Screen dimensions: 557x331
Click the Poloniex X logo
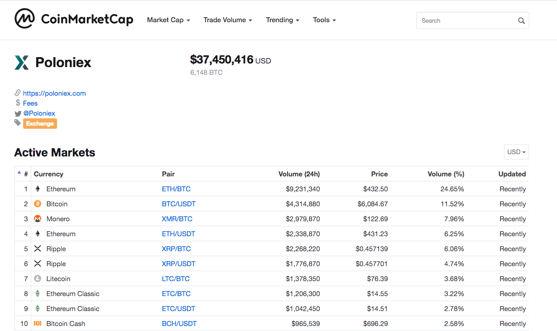click(22, 63)
